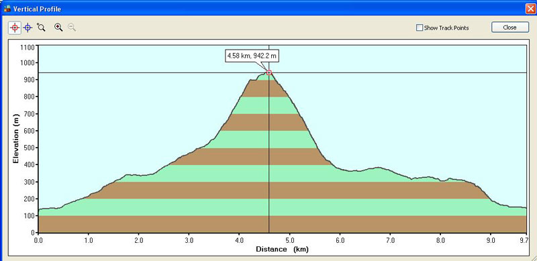Click the red X in the title bar
This screenshot has height=261, width=537.
[x=531, y=9]
